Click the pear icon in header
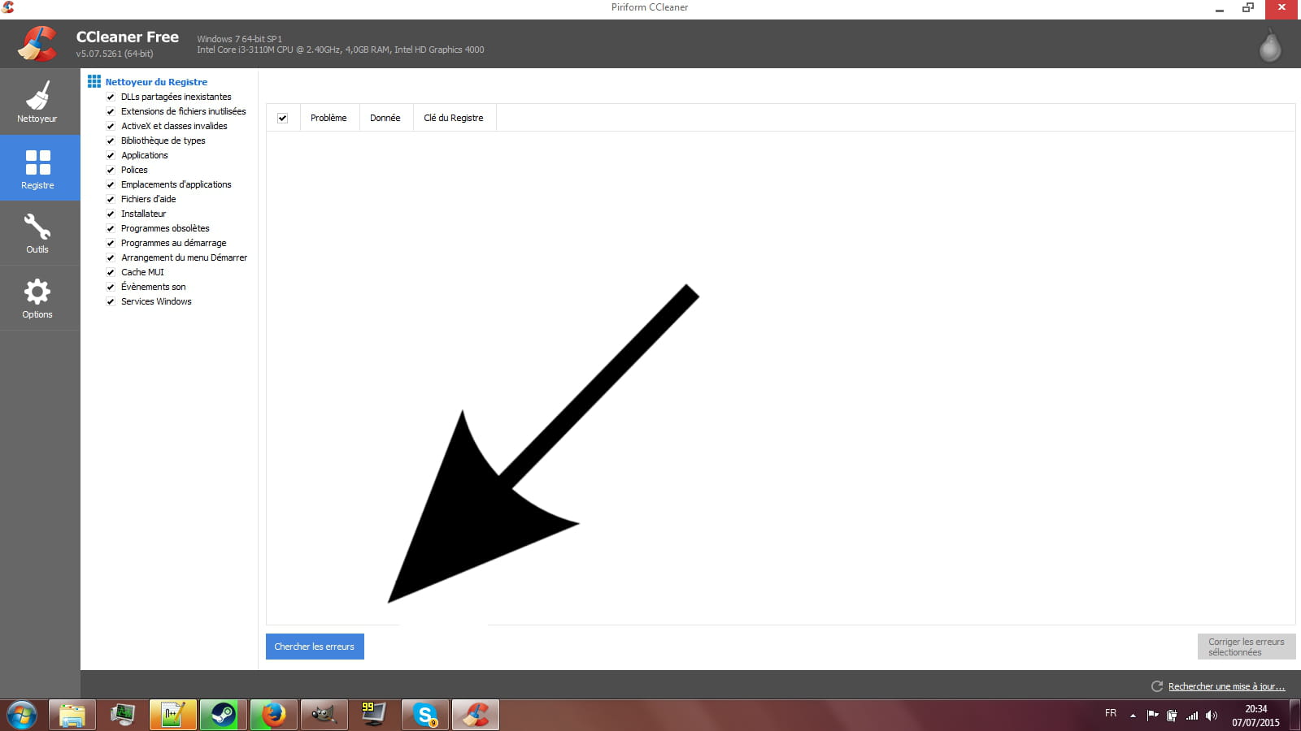This screenshot has width=1301, height=731. (x=1269, y=46)
